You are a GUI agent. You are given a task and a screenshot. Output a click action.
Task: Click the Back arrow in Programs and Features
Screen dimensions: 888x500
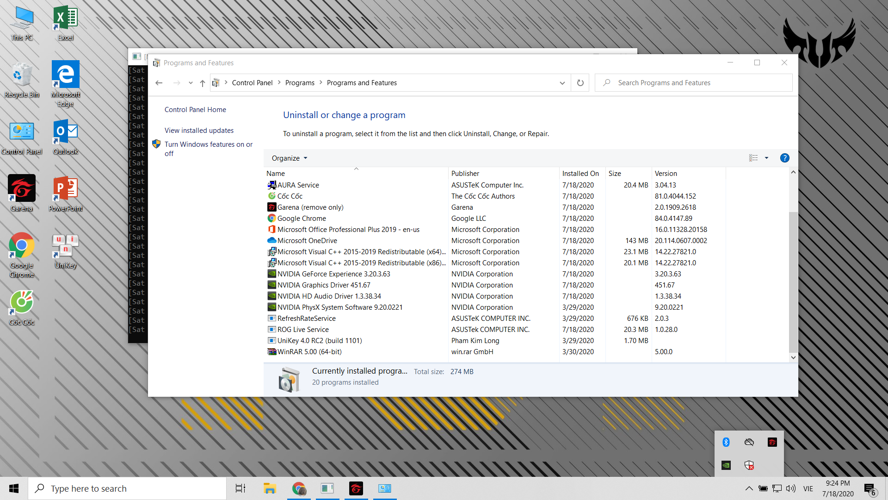159,83
